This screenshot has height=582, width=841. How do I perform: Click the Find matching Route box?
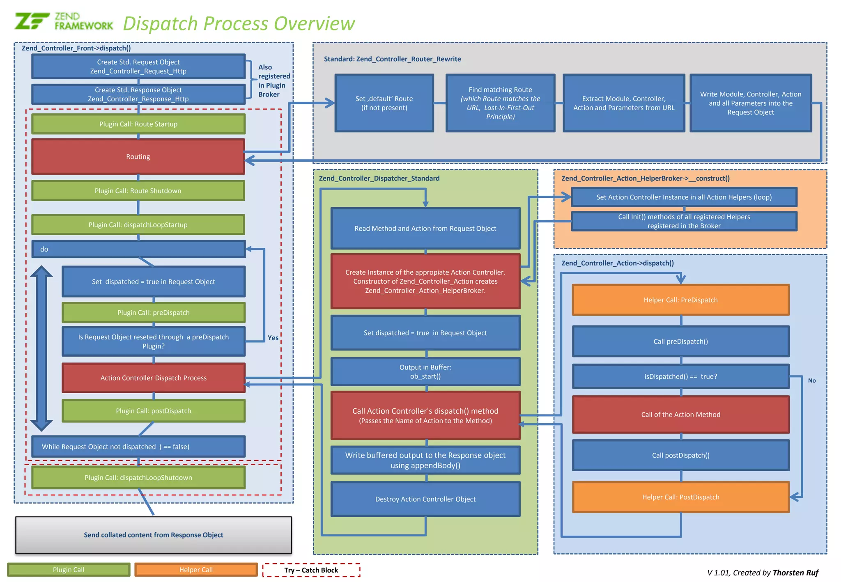tap(500, 103)
